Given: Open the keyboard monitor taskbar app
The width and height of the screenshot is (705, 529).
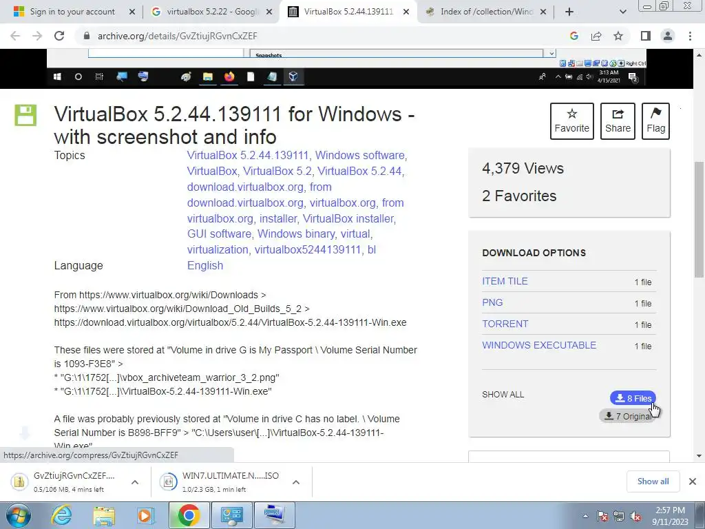Looking at the screenshot, I should [274, 515].
